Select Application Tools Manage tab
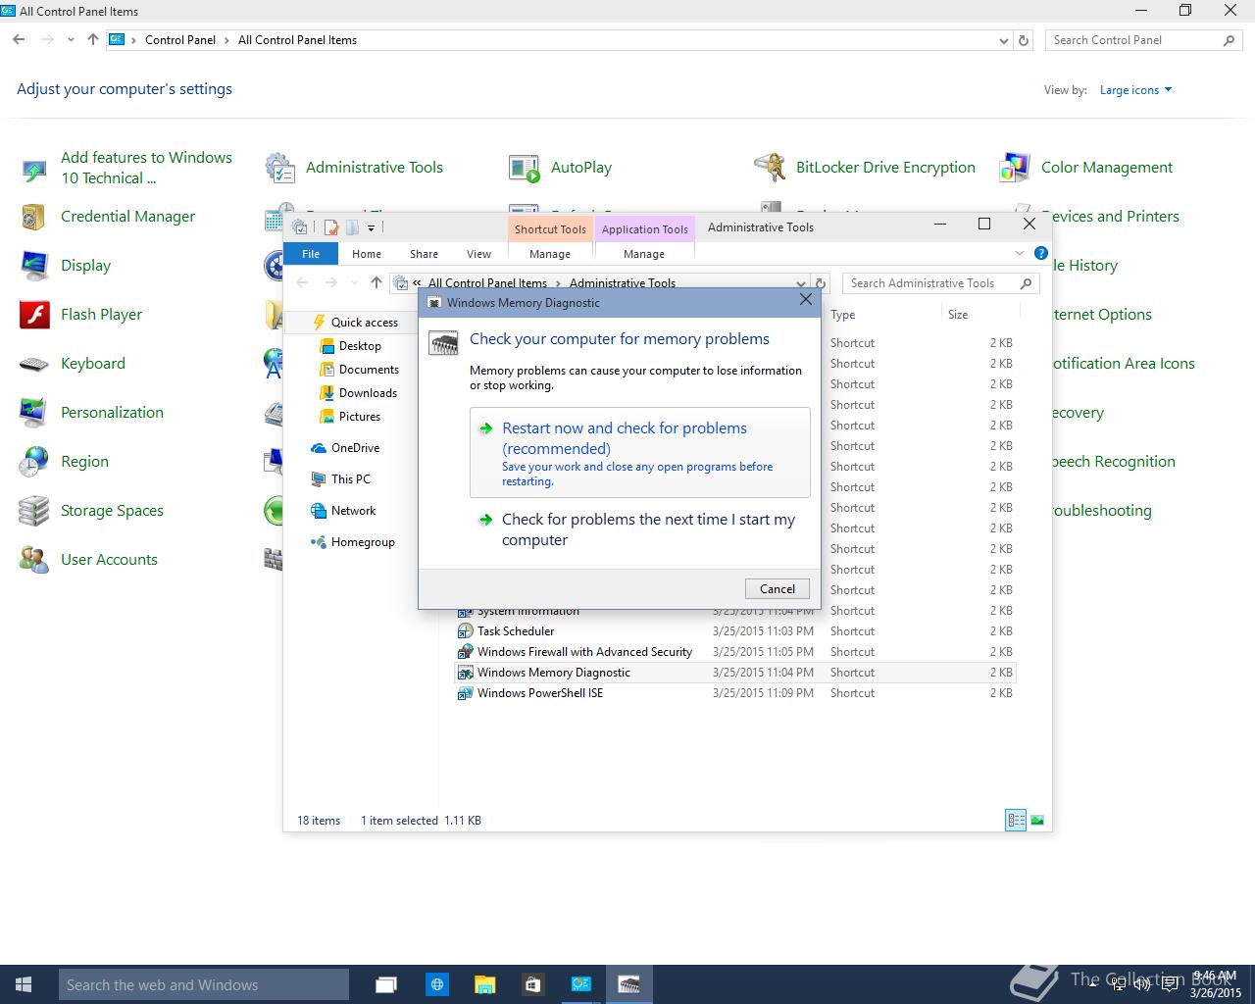Viewport: 1255px width, 1004px height. [x=644, y=254]
